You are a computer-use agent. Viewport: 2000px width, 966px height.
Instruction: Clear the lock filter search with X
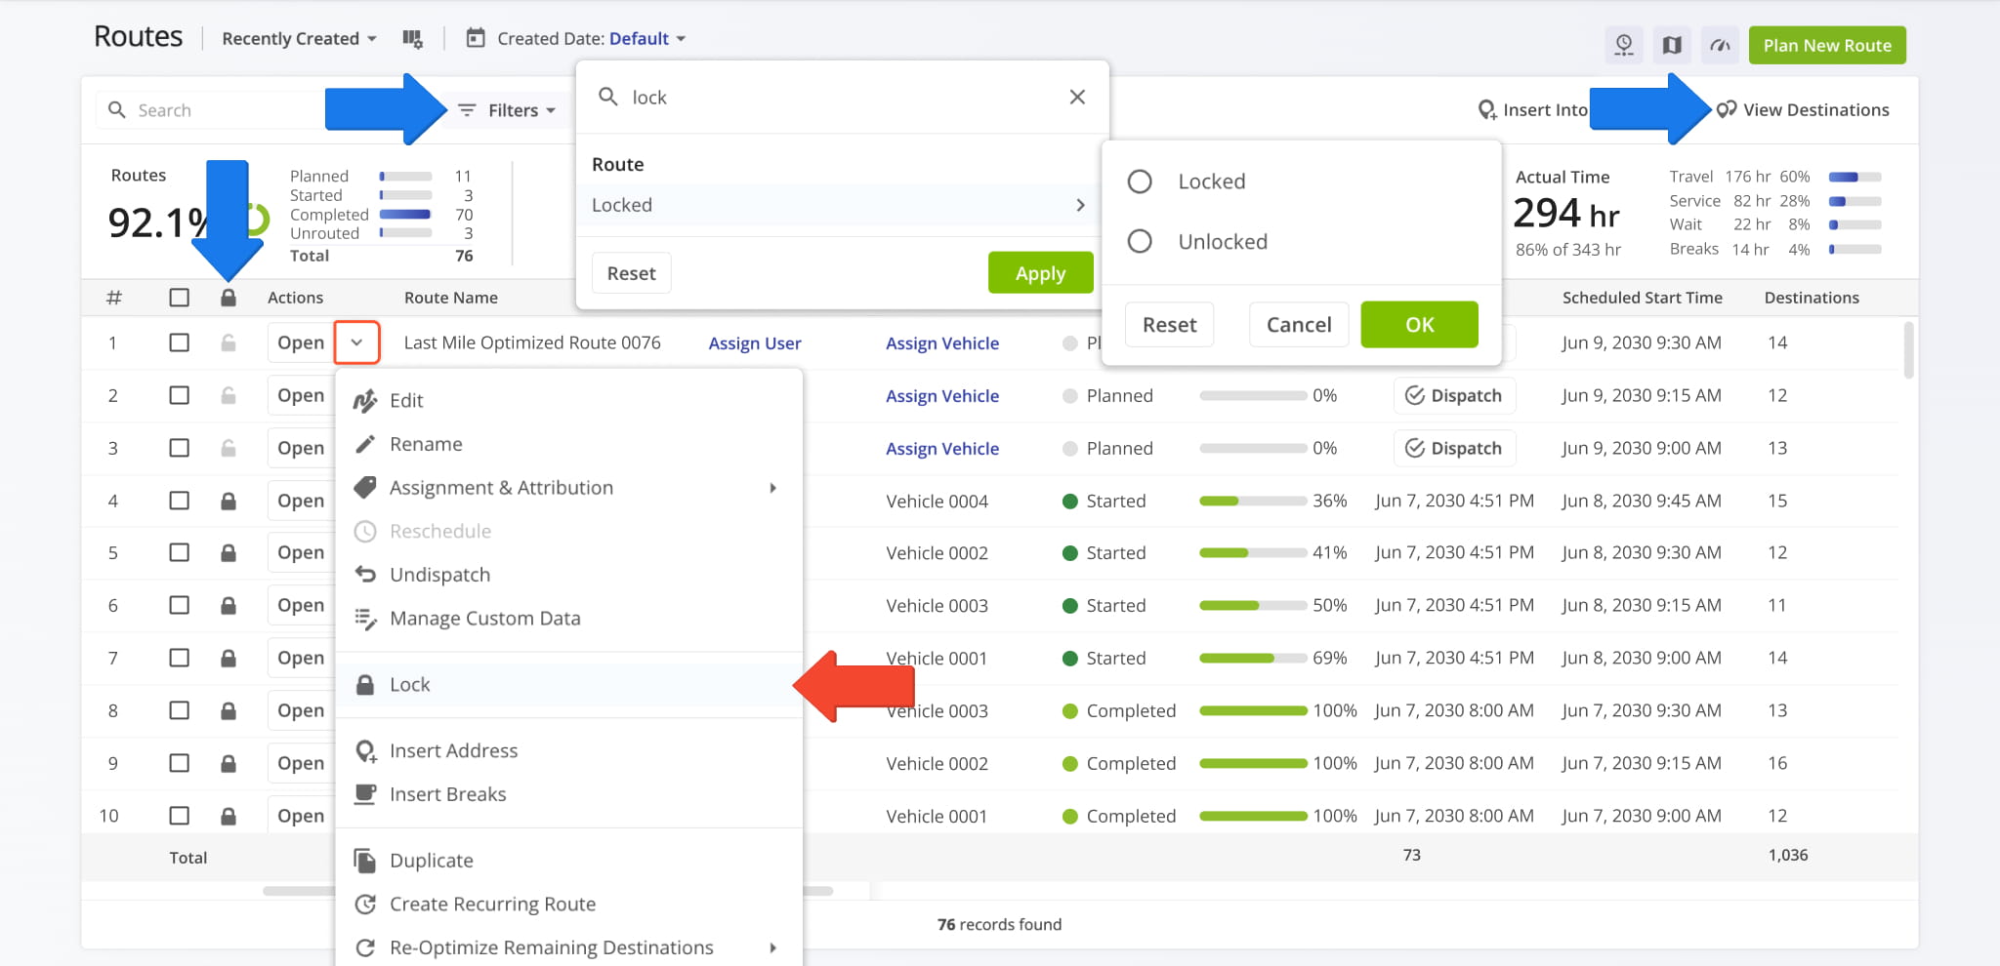click(x=1077, y=97)
